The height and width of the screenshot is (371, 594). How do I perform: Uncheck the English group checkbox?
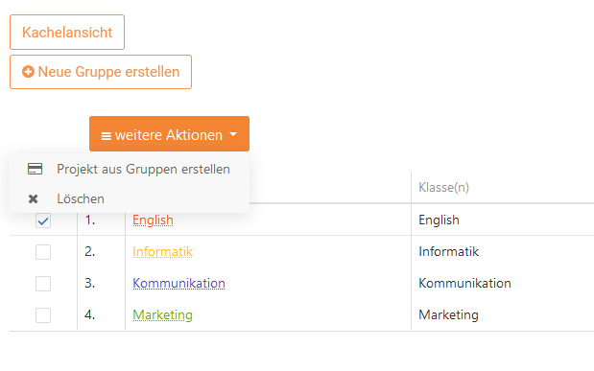[43, 220]
